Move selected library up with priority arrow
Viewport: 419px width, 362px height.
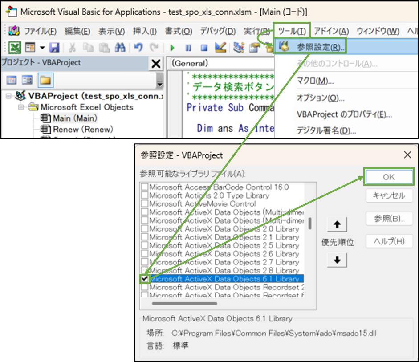tap(337, 224)
